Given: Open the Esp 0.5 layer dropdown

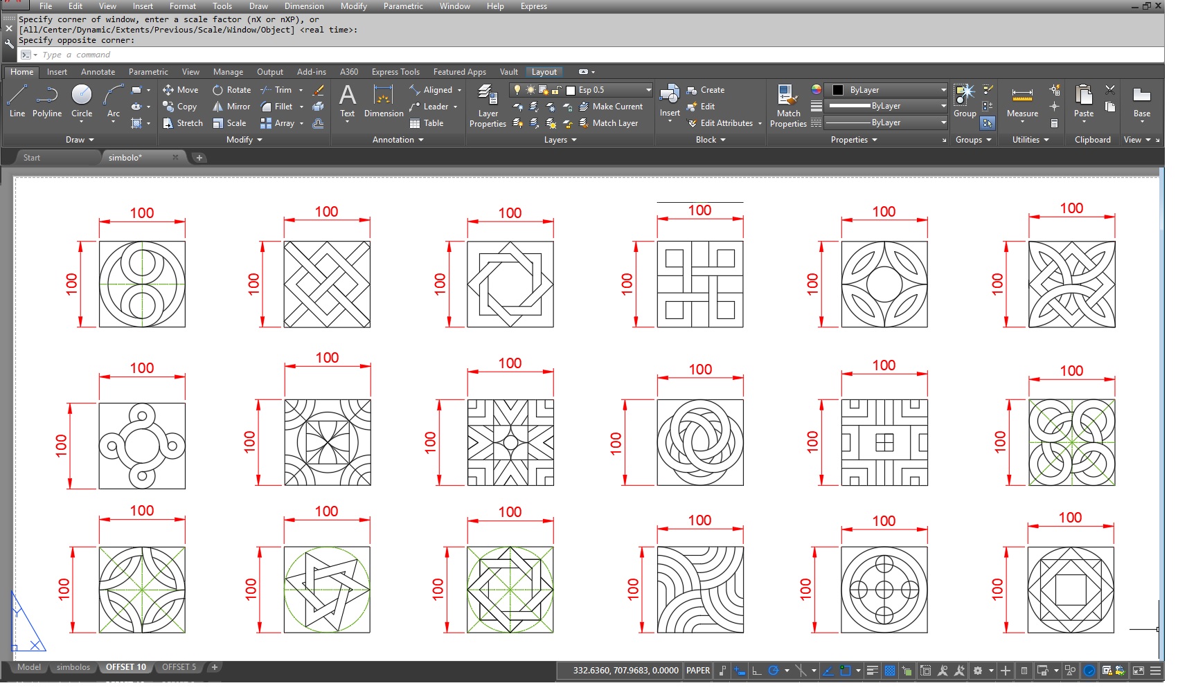Looking at the screenshot, I should (x=648, y=90).
